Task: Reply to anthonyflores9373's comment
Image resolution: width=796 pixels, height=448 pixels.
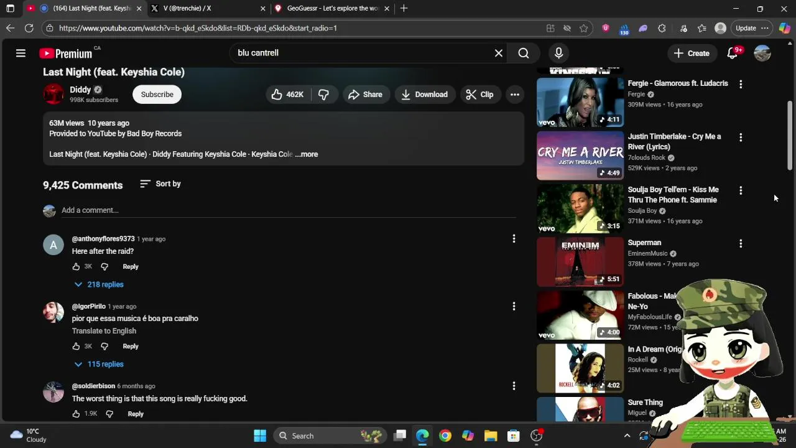Action: click(131, 266)
